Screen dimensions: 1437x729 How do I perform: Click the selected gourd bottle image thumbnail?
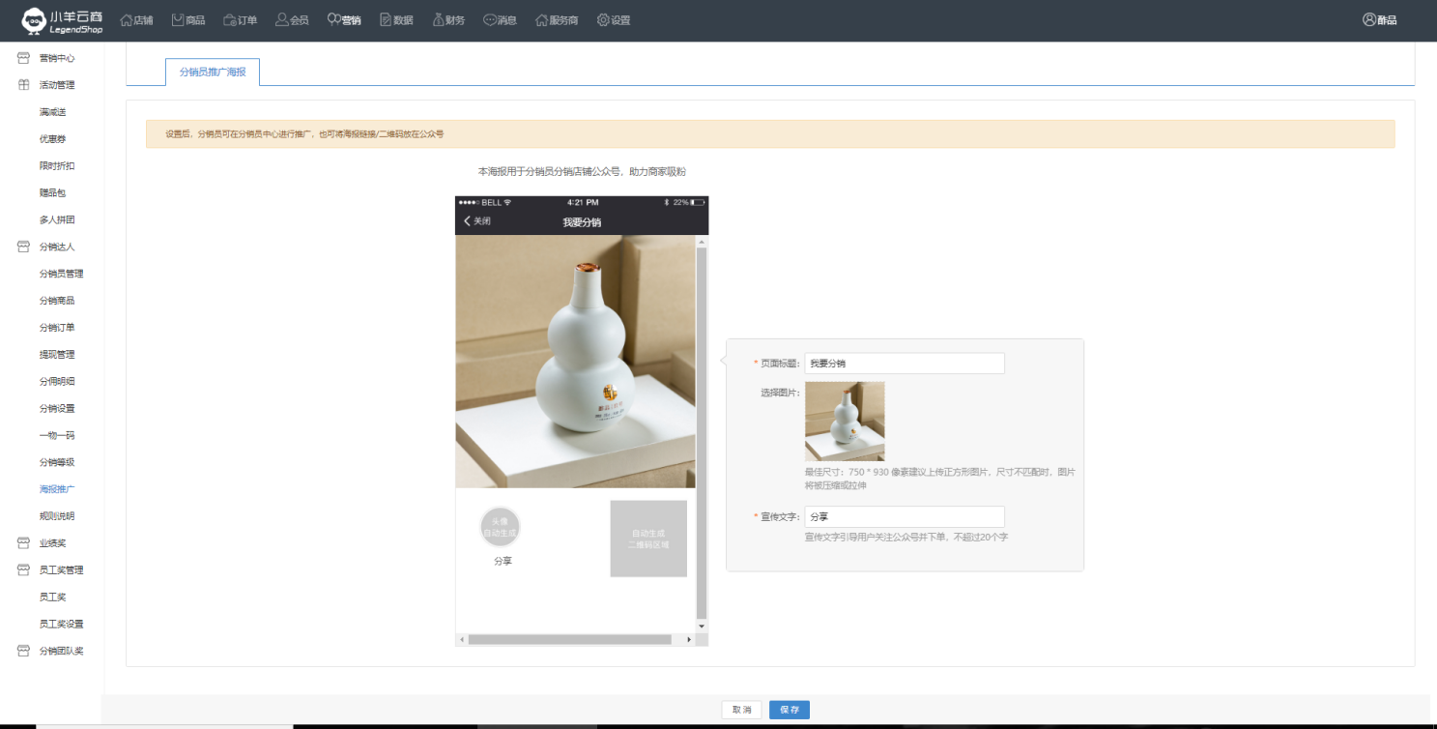click(845, 421)
